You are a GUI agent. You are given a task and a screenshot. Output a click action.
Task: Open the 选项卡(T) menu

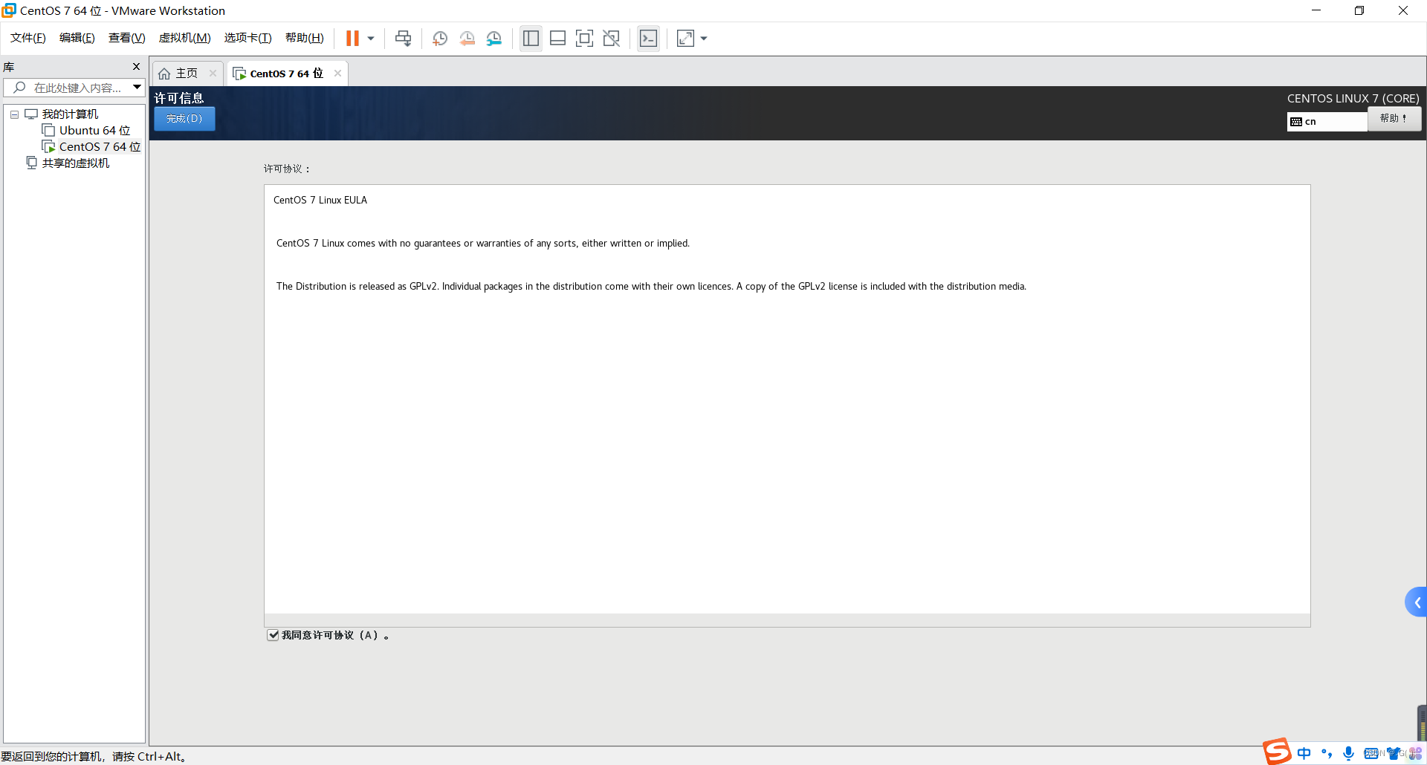[x=248, y=38]
